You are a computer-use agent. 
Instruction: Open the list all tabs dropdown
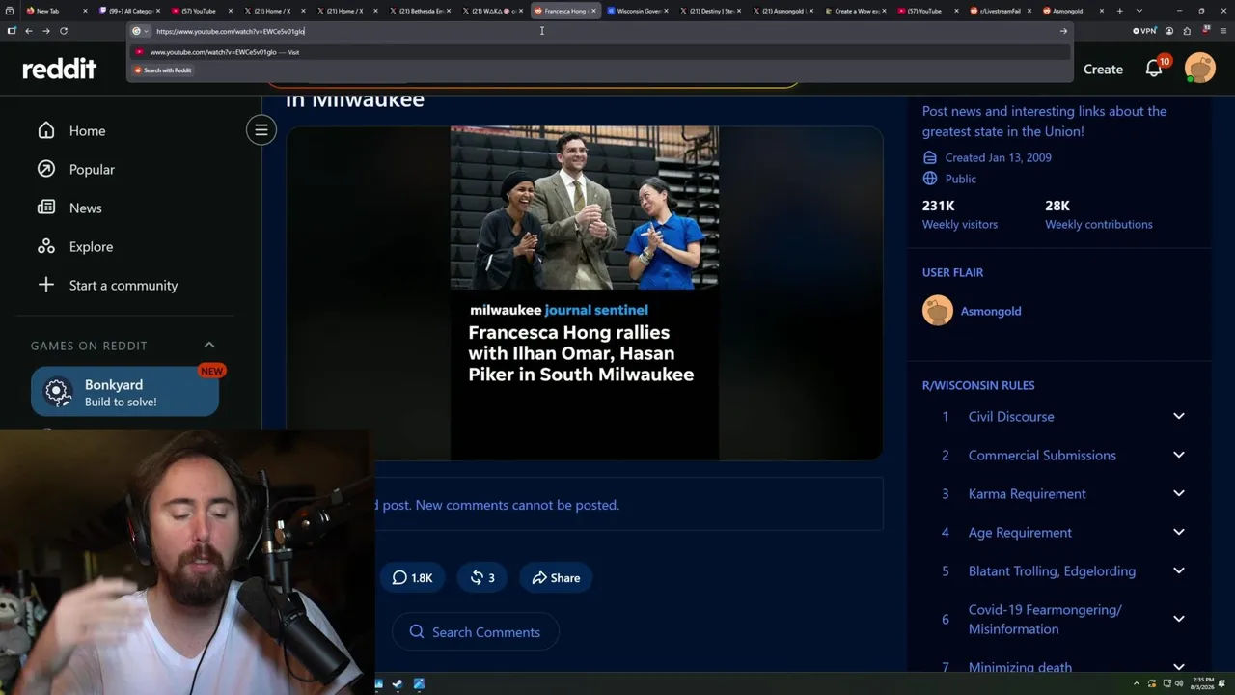click(1139, 11)
